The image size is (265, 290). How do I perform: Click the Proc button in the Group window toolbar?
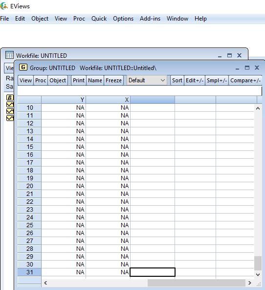click(x=41, y=80)
